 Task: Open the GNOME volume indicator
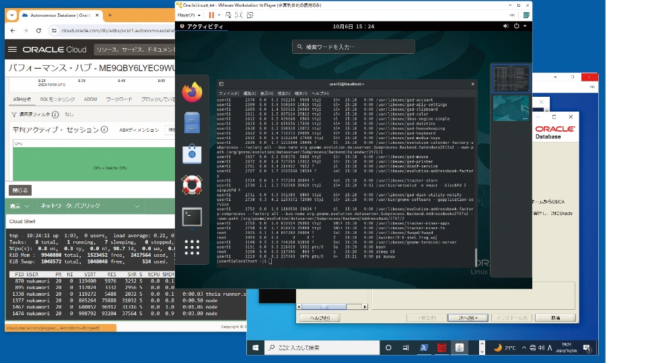click(506, 26)
